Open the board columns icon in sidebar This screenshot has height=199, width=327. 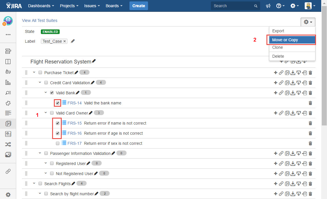[x=8, y=61]
